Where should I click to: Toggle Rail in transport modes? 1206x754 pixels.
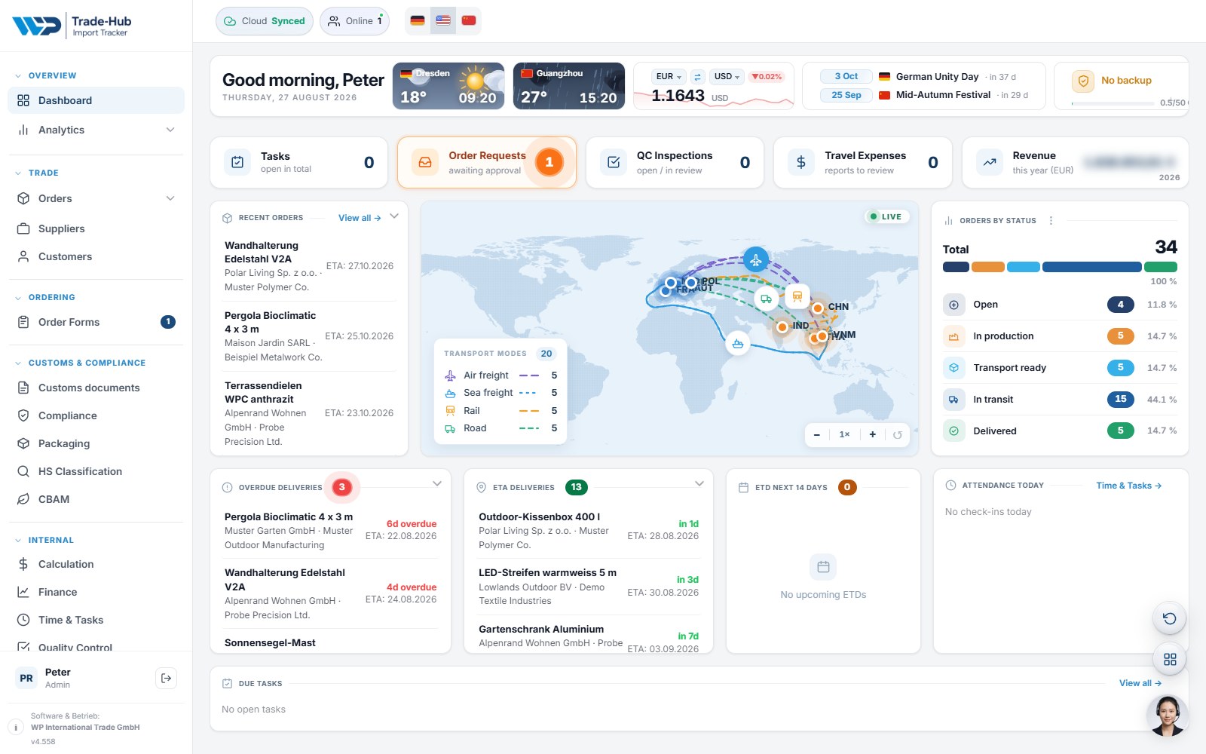coord(501,411)
